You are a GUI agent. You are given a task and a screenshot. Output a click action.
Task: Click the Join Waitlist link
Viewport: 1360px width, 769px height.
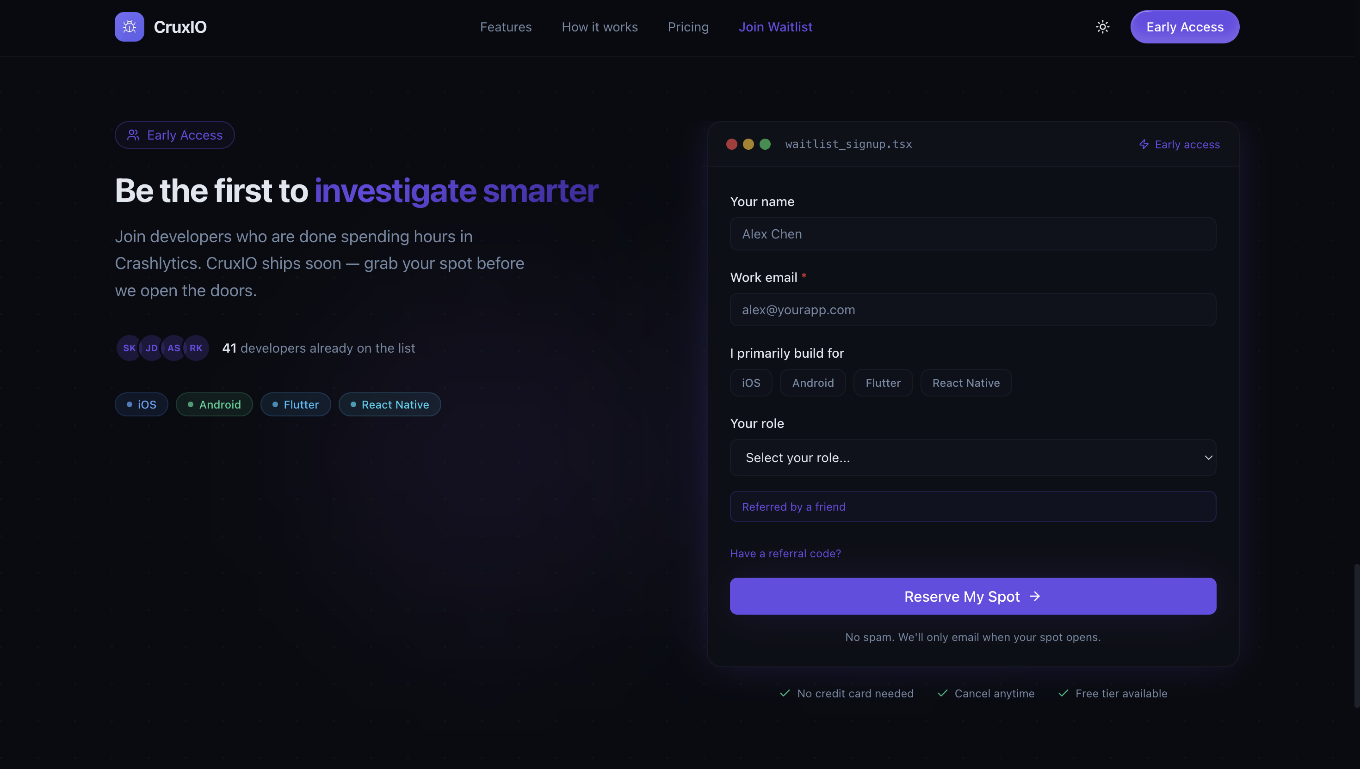click(x=775, y=26)
